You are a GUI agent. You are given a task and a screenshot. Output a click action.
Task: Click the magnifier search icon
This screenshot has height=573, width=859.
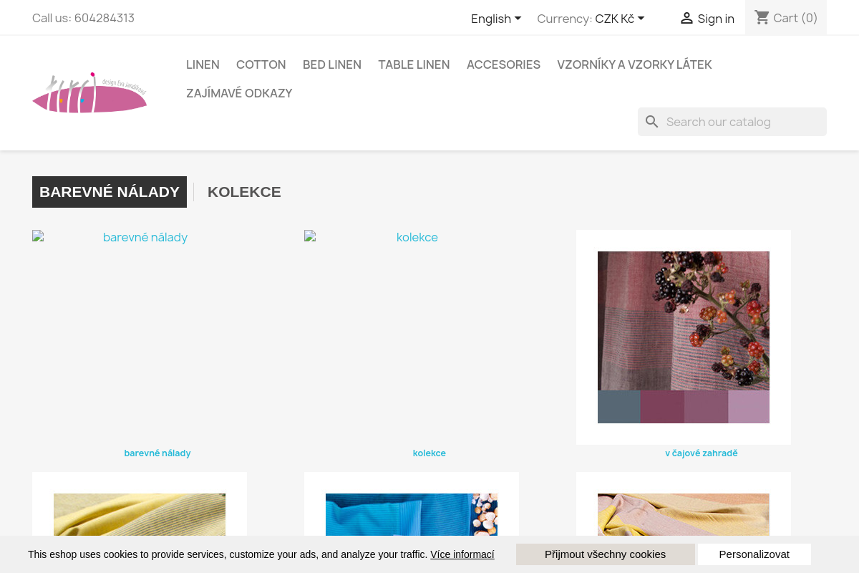(651, 122)
